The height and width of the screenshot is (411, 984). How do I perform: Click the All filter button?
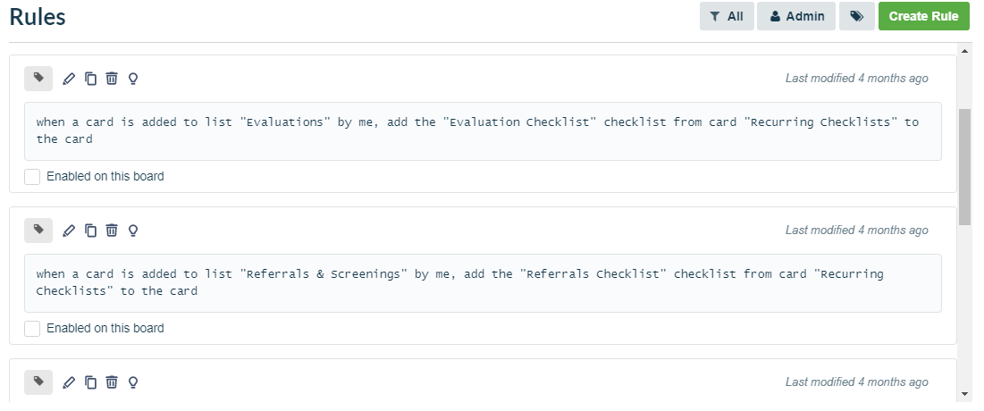click(727, 16)
